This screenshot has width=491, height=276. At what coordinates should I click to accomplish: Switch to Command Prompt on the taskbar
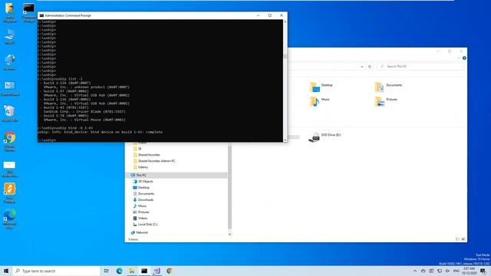[x=144, y=271]
